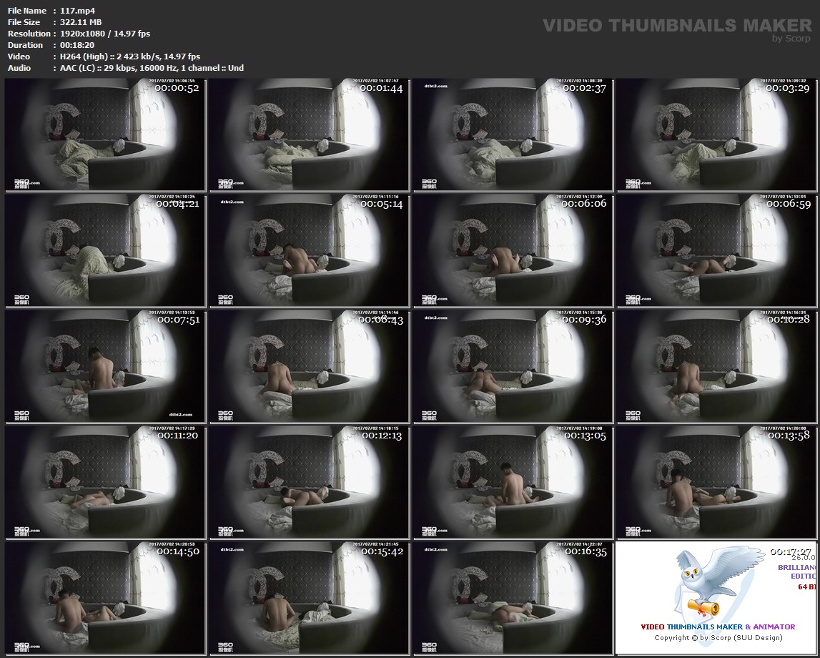The height and width of the screenshot is (658, 820).
Task: Pick the frame marked 00:07:51
Action: [105, 366]
